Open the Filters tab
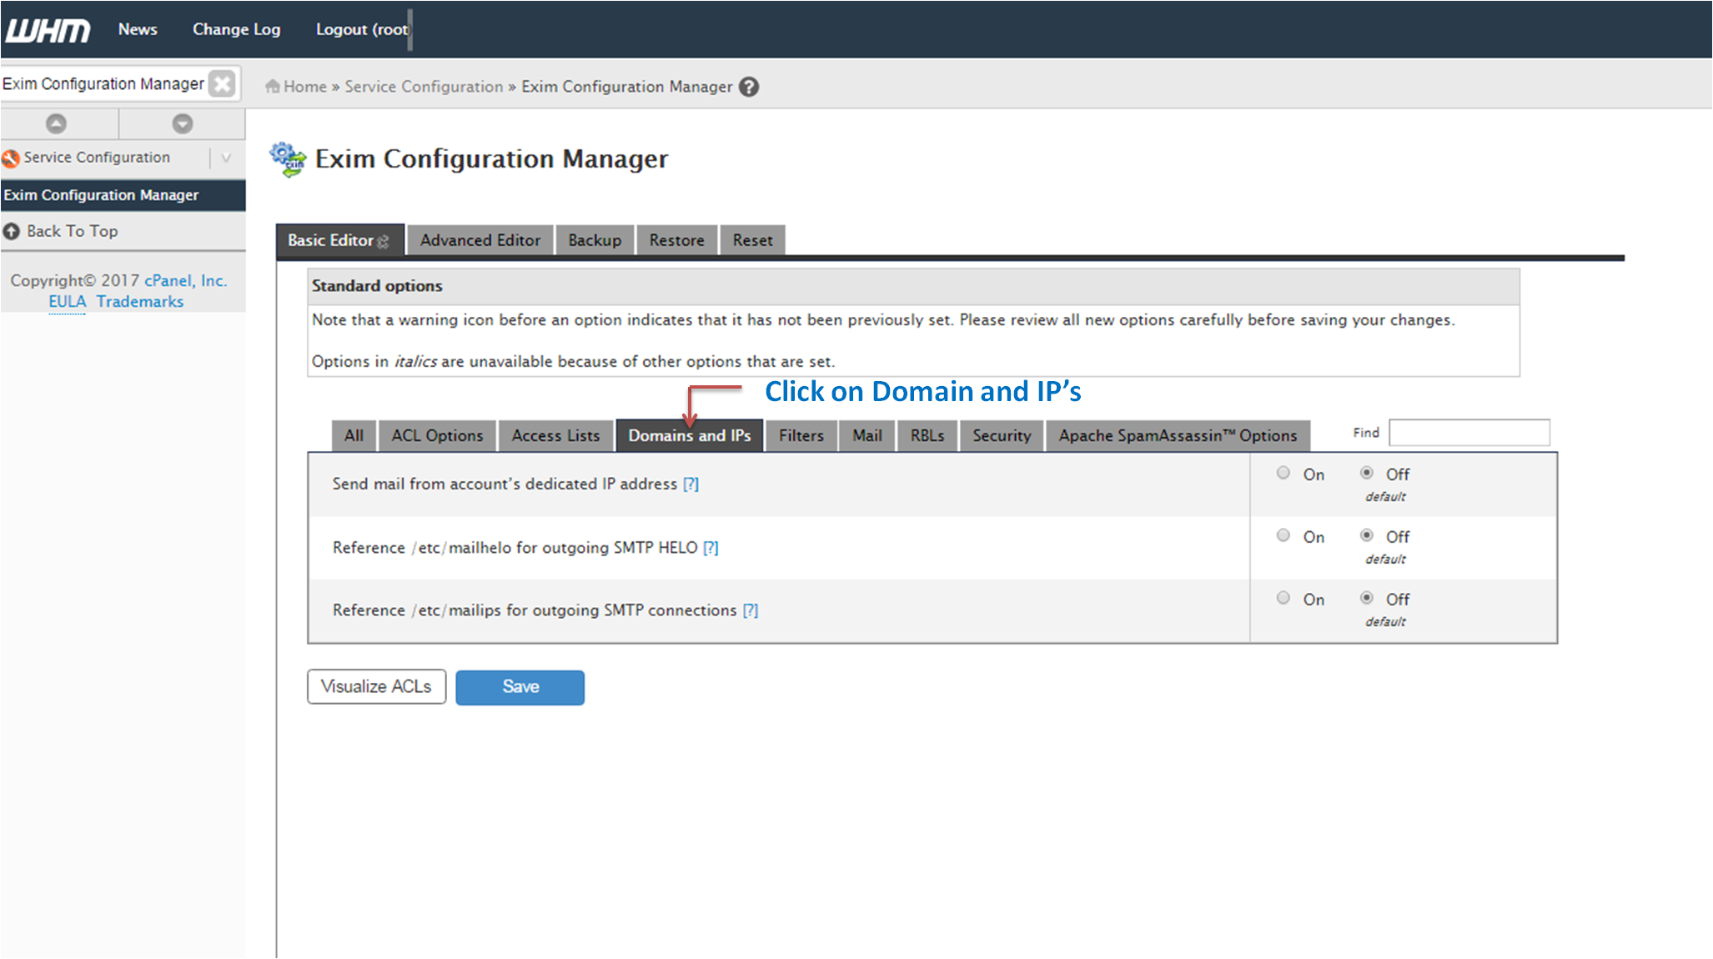 click(801, 435)
